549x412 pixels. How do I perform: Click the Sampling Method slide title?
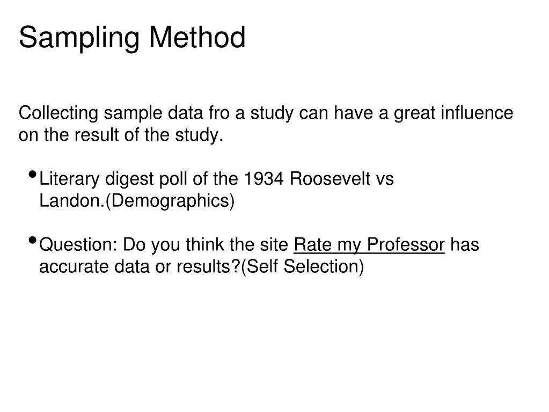[132, 38]
